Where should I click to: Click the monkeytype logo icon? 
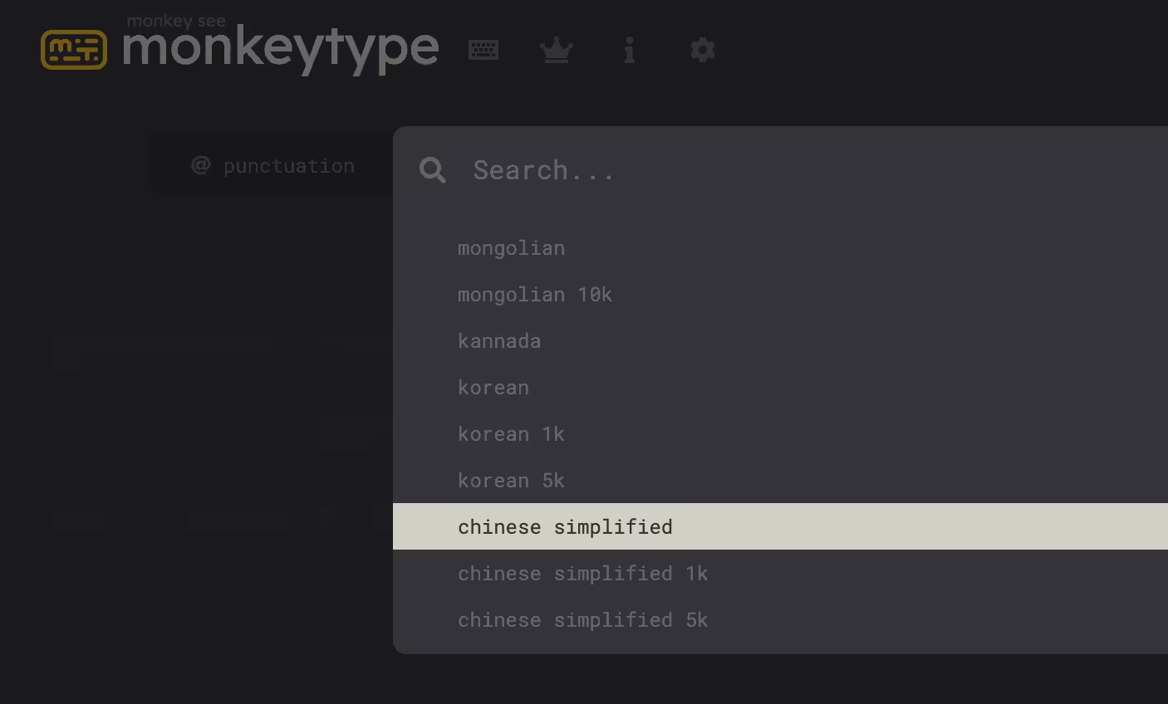tap(74, 50)
